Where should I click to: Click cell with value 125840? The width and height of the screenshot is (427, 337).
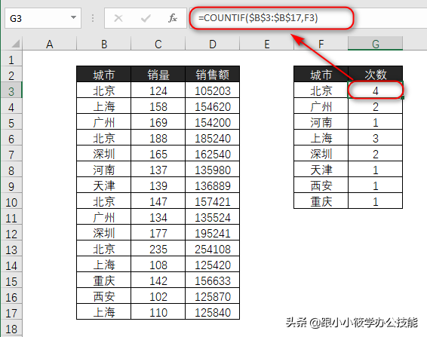[x=213, y=312]
